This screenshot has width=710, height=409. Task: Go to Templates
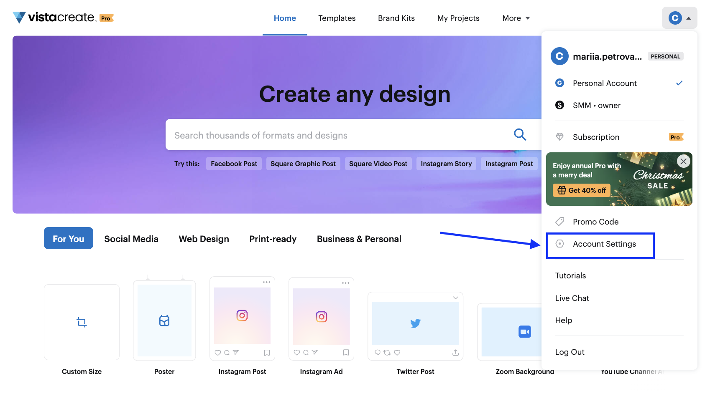coord(337,18)
